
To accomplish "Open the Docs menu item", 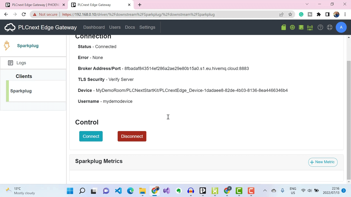I will pos(130,27).
